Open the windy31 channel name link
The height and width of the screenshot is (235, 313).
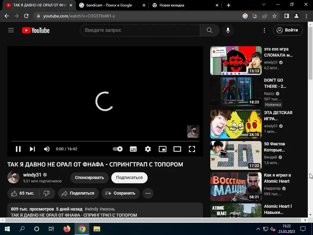32,175
